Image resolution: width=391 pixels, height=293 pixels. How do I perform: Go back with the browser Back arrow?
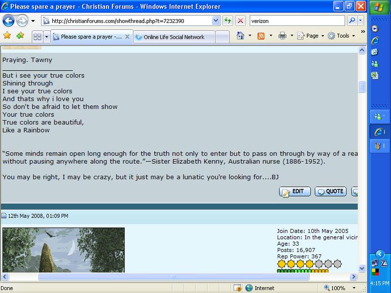pos(8,21)
